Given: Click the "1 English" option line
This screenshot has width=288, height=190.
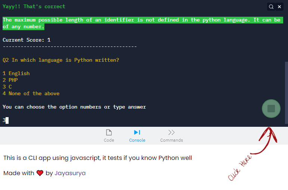Looking at the screenshot, I should pos(16,74).
